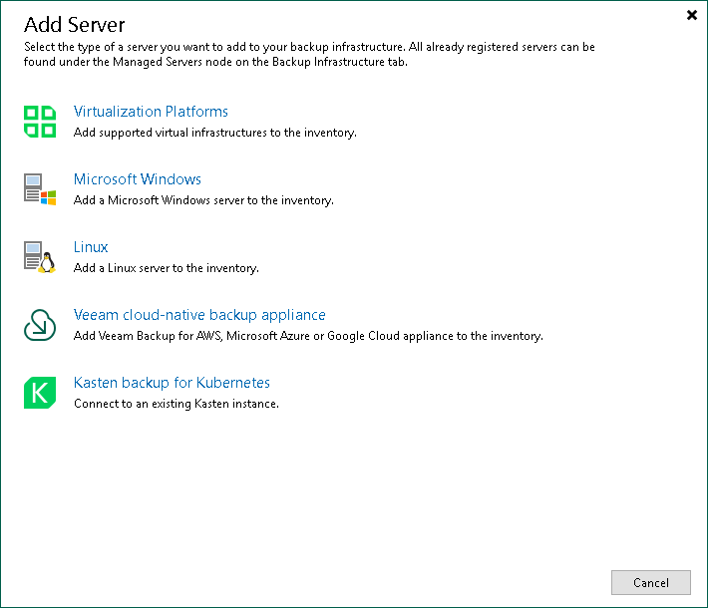The image size is (708, 608).
Task: Click the Add Server dialog heading
Action: click(75, 24)
